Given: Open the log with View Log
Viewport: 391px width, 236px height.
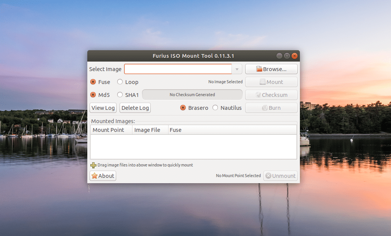Looking at the screenshot, I should coord(103,108).
